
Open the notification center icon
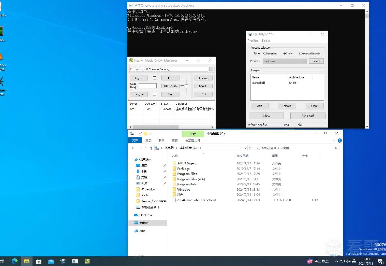(380, 261)
